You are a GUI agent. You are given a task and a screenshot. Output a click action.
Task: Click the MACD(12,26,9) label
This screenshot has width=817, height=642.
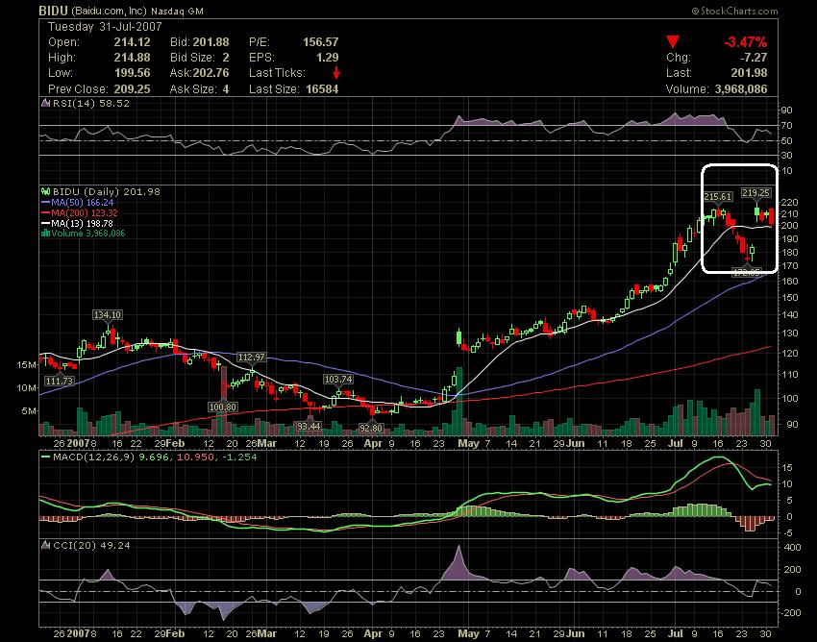(94, 457)
